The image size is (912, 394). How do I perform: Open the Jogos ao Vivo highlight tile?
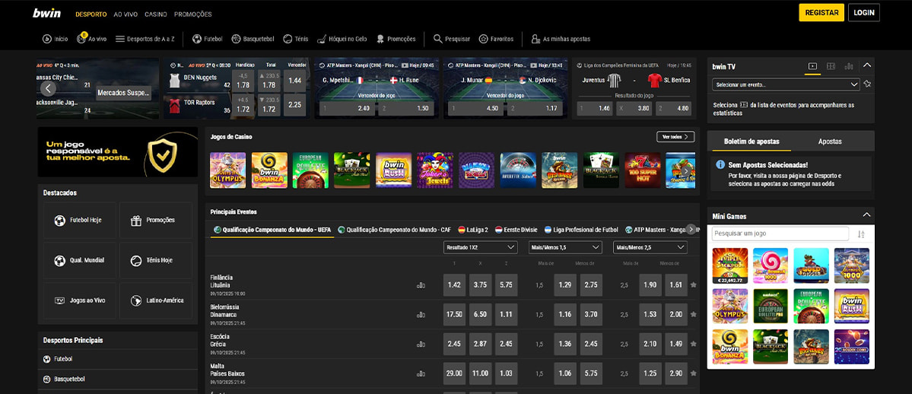80,300
